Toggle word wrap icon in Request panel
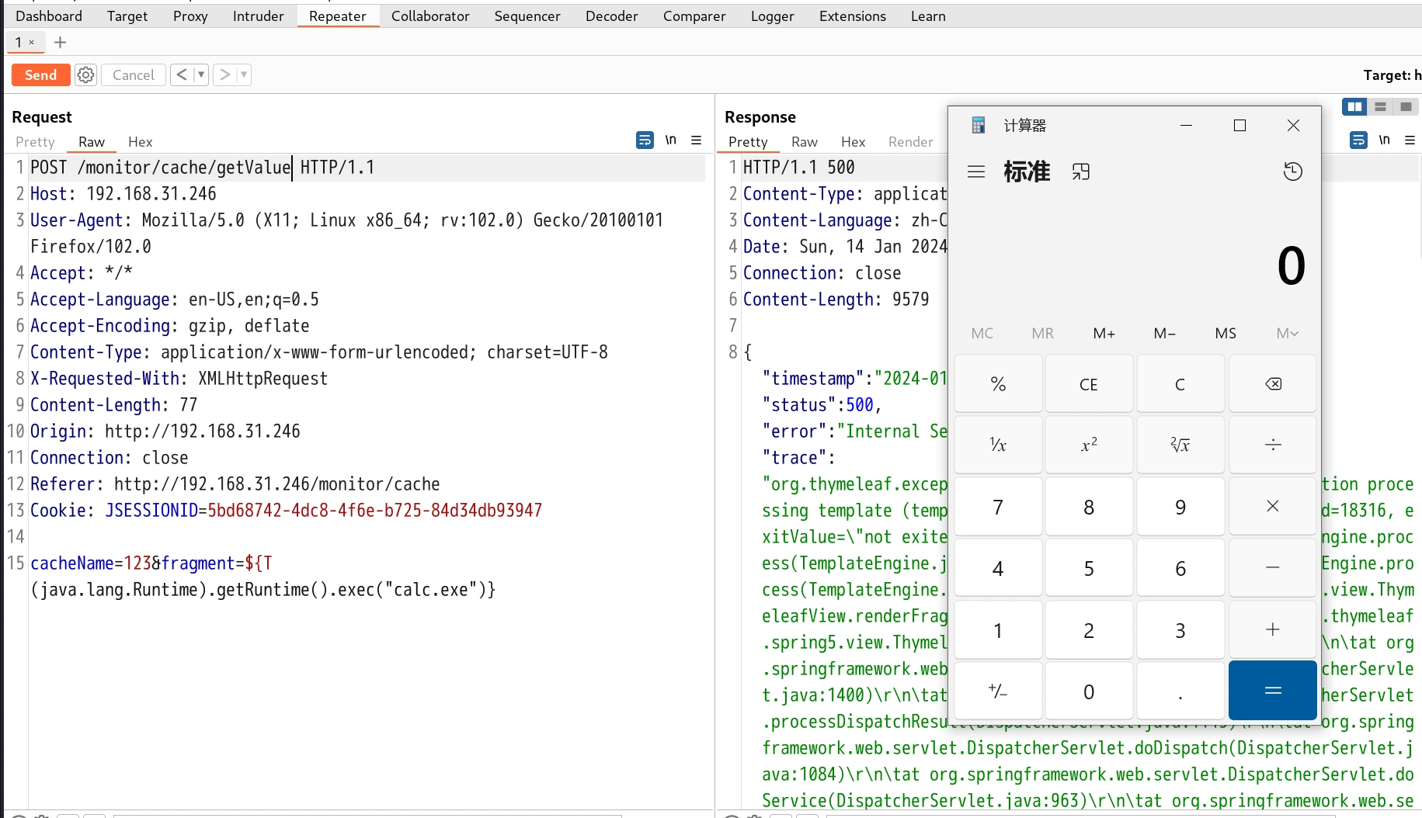Image resolution: width=1422 pixels, height=818 pixels. click(x=645, y=140)
